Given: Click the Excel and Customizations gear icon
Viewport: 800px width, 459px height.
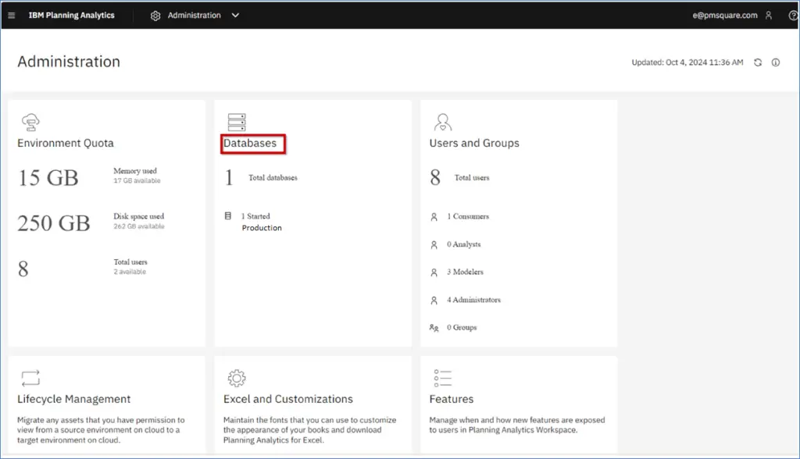Looking at the screenshot, I should 237,378.
